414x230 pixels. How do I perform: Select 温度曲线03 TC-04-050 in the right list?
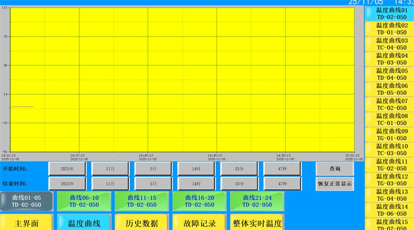point(391,44)
